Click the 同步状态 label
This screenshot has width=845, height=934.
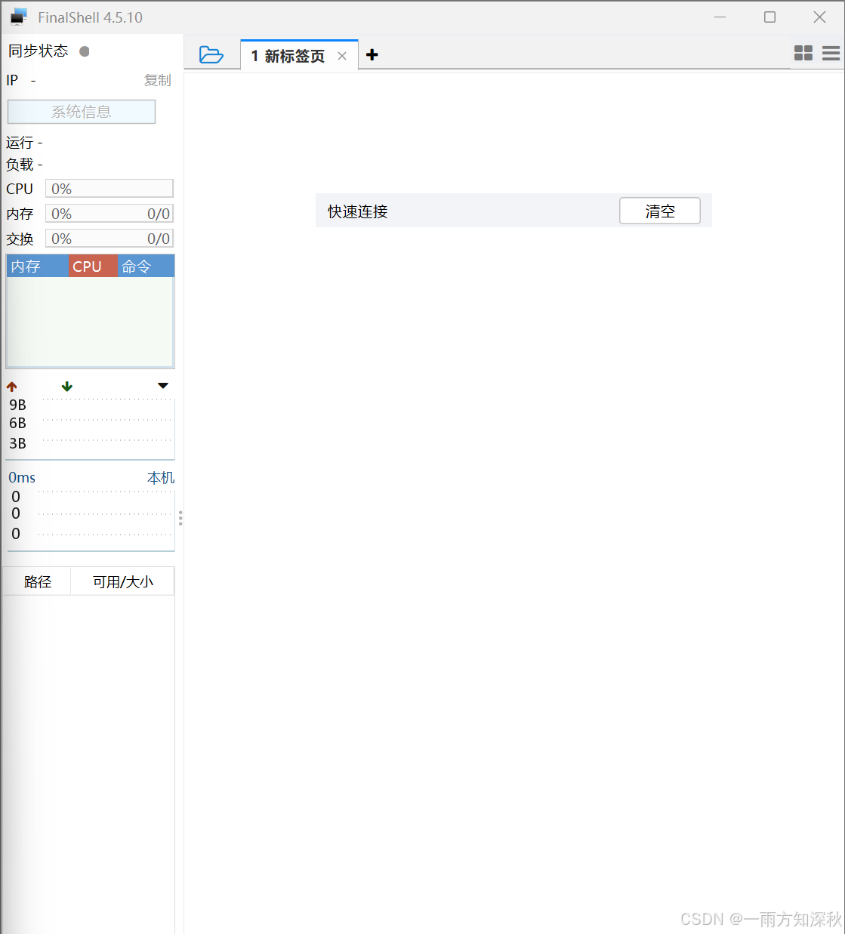coord(38,51)
